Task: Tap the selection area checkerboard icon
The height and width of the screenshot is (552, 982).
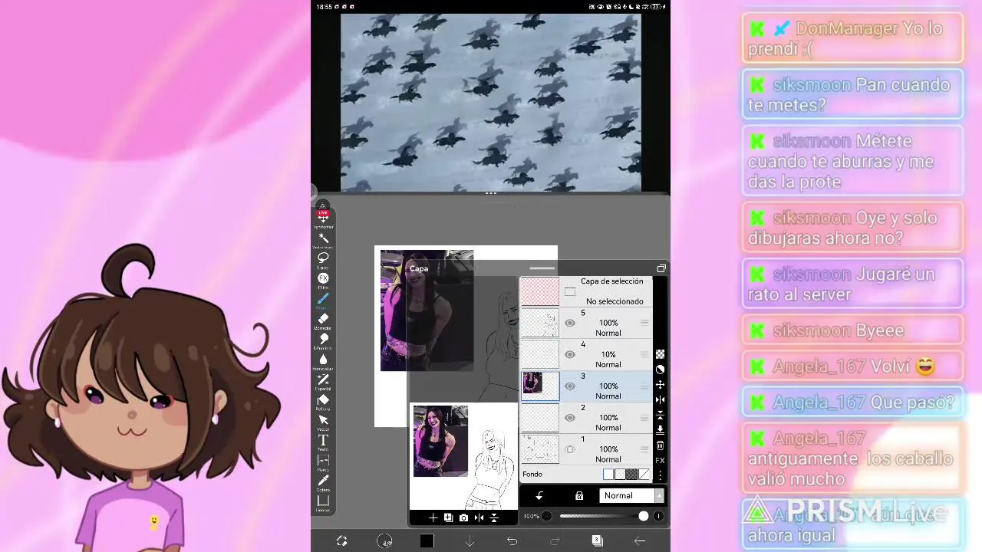Action: (660, 354)
